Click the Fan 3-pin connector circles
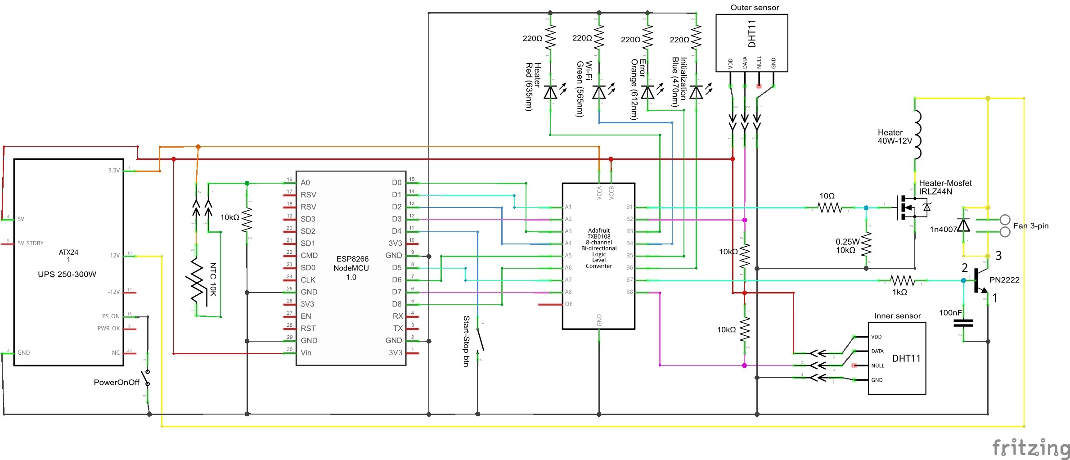Image resolution: width=1070 pixels, height=460 pixels. point(1005,225)
